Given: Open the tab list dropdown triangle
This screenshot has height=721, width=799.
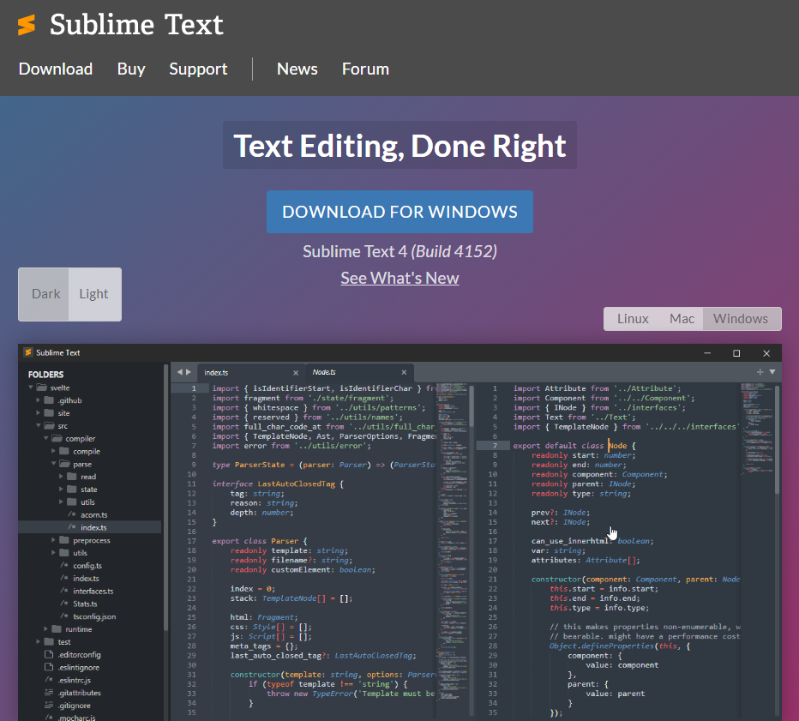Looking at the screenshot, I should click(772, 372).
